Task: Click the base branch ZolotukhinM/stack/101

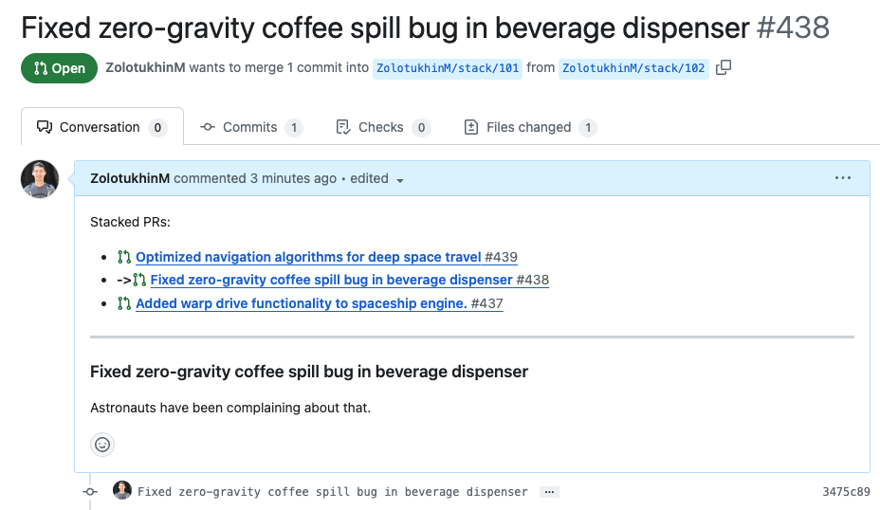Action: [448, 68]
